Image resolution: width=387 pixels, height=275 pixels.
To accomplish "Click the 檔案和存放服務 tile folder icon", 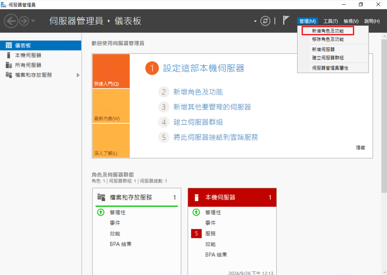I will click(x=101, y=197).
